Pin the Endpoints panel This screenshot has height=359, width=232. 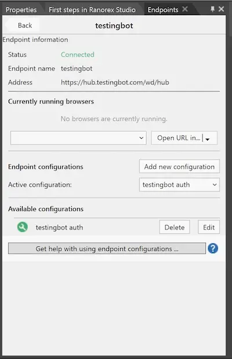click(213, 9)
